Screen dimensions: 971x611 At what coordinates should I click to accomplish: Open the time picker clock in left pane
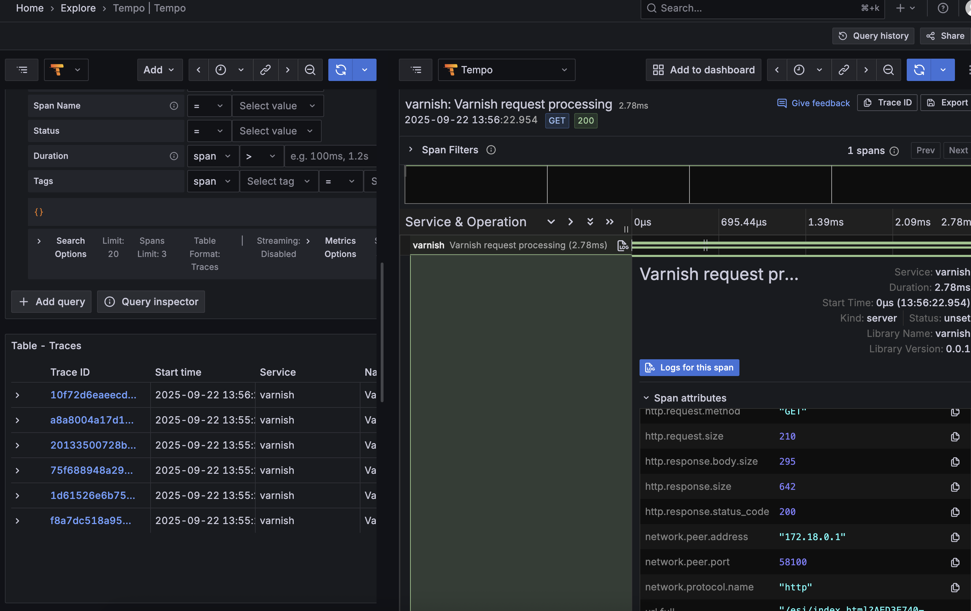[x=221, y=70]
